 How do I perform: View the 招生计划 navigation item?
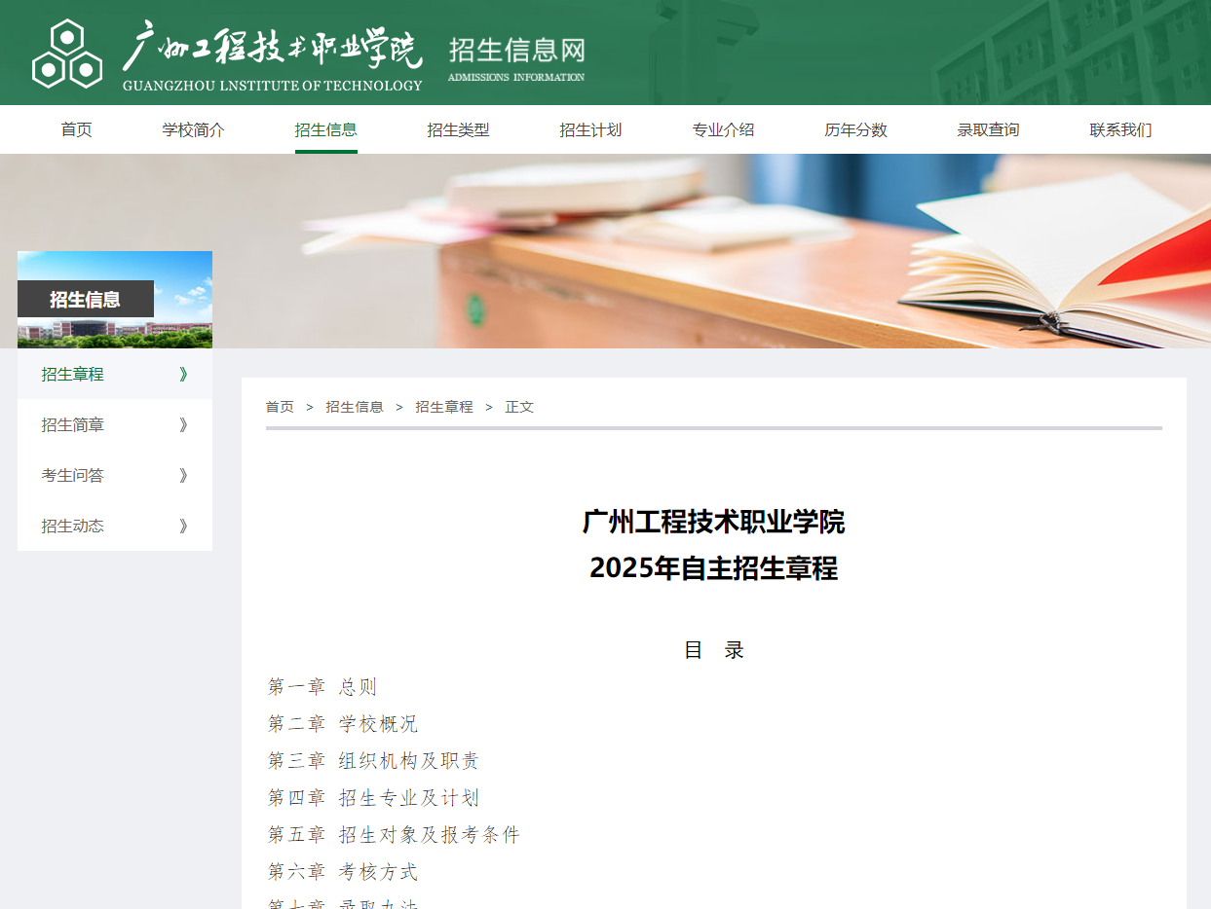coord(590,129)
